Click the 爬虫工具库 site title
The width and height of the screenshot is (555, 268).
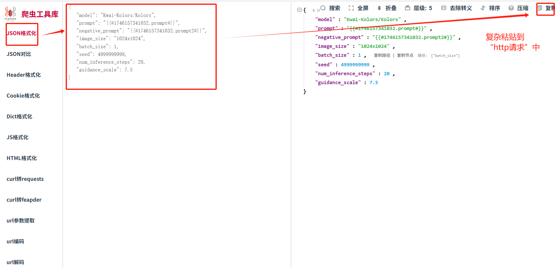40,14
